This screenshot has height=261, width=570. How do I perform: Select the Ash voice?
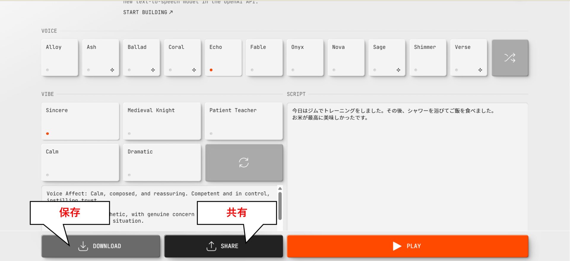point(101,58)
